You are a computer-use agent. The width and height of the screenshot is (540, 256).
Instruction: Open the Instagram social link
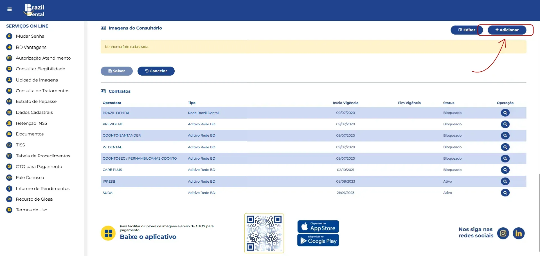click(x=503, y=233)
